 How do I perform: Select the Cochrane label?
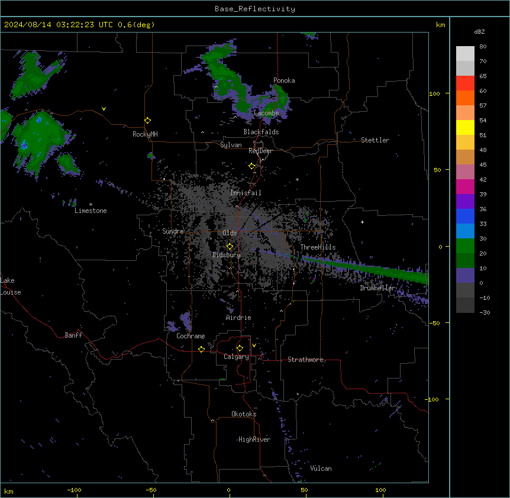(191, 336)
